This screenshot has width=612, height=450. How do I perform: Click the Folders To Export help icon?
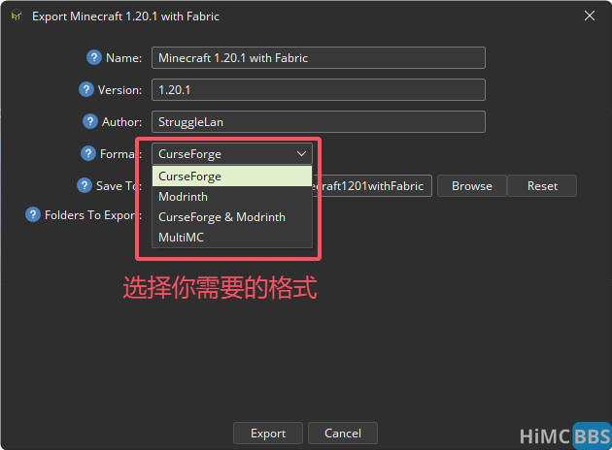point(33,214)
